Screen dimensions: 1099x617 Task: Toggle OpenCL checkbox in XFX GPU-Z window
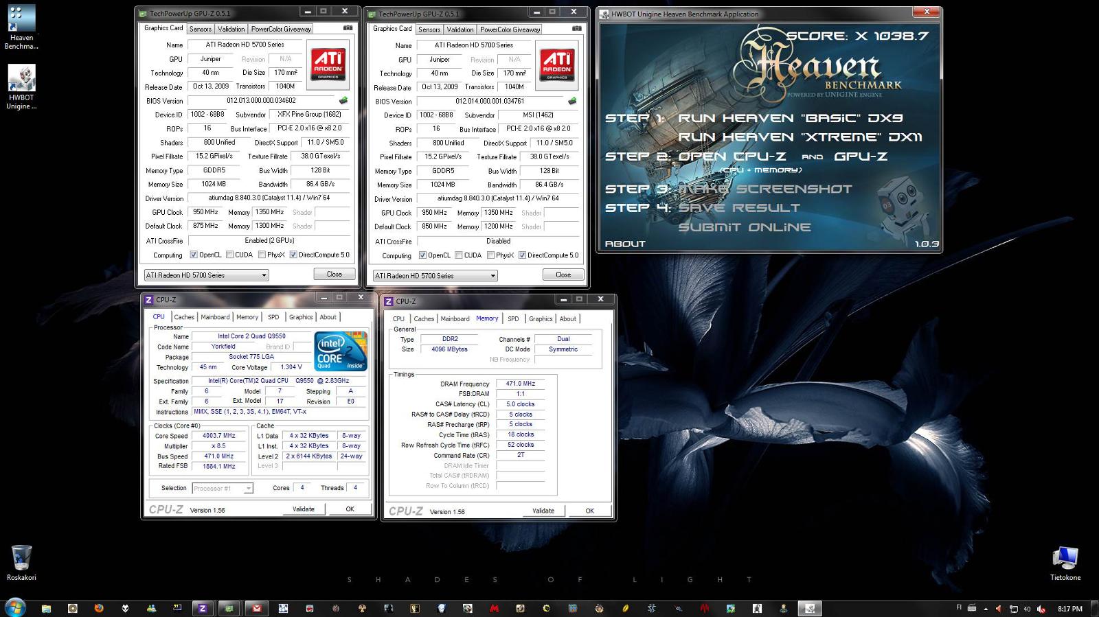(194, 255)
